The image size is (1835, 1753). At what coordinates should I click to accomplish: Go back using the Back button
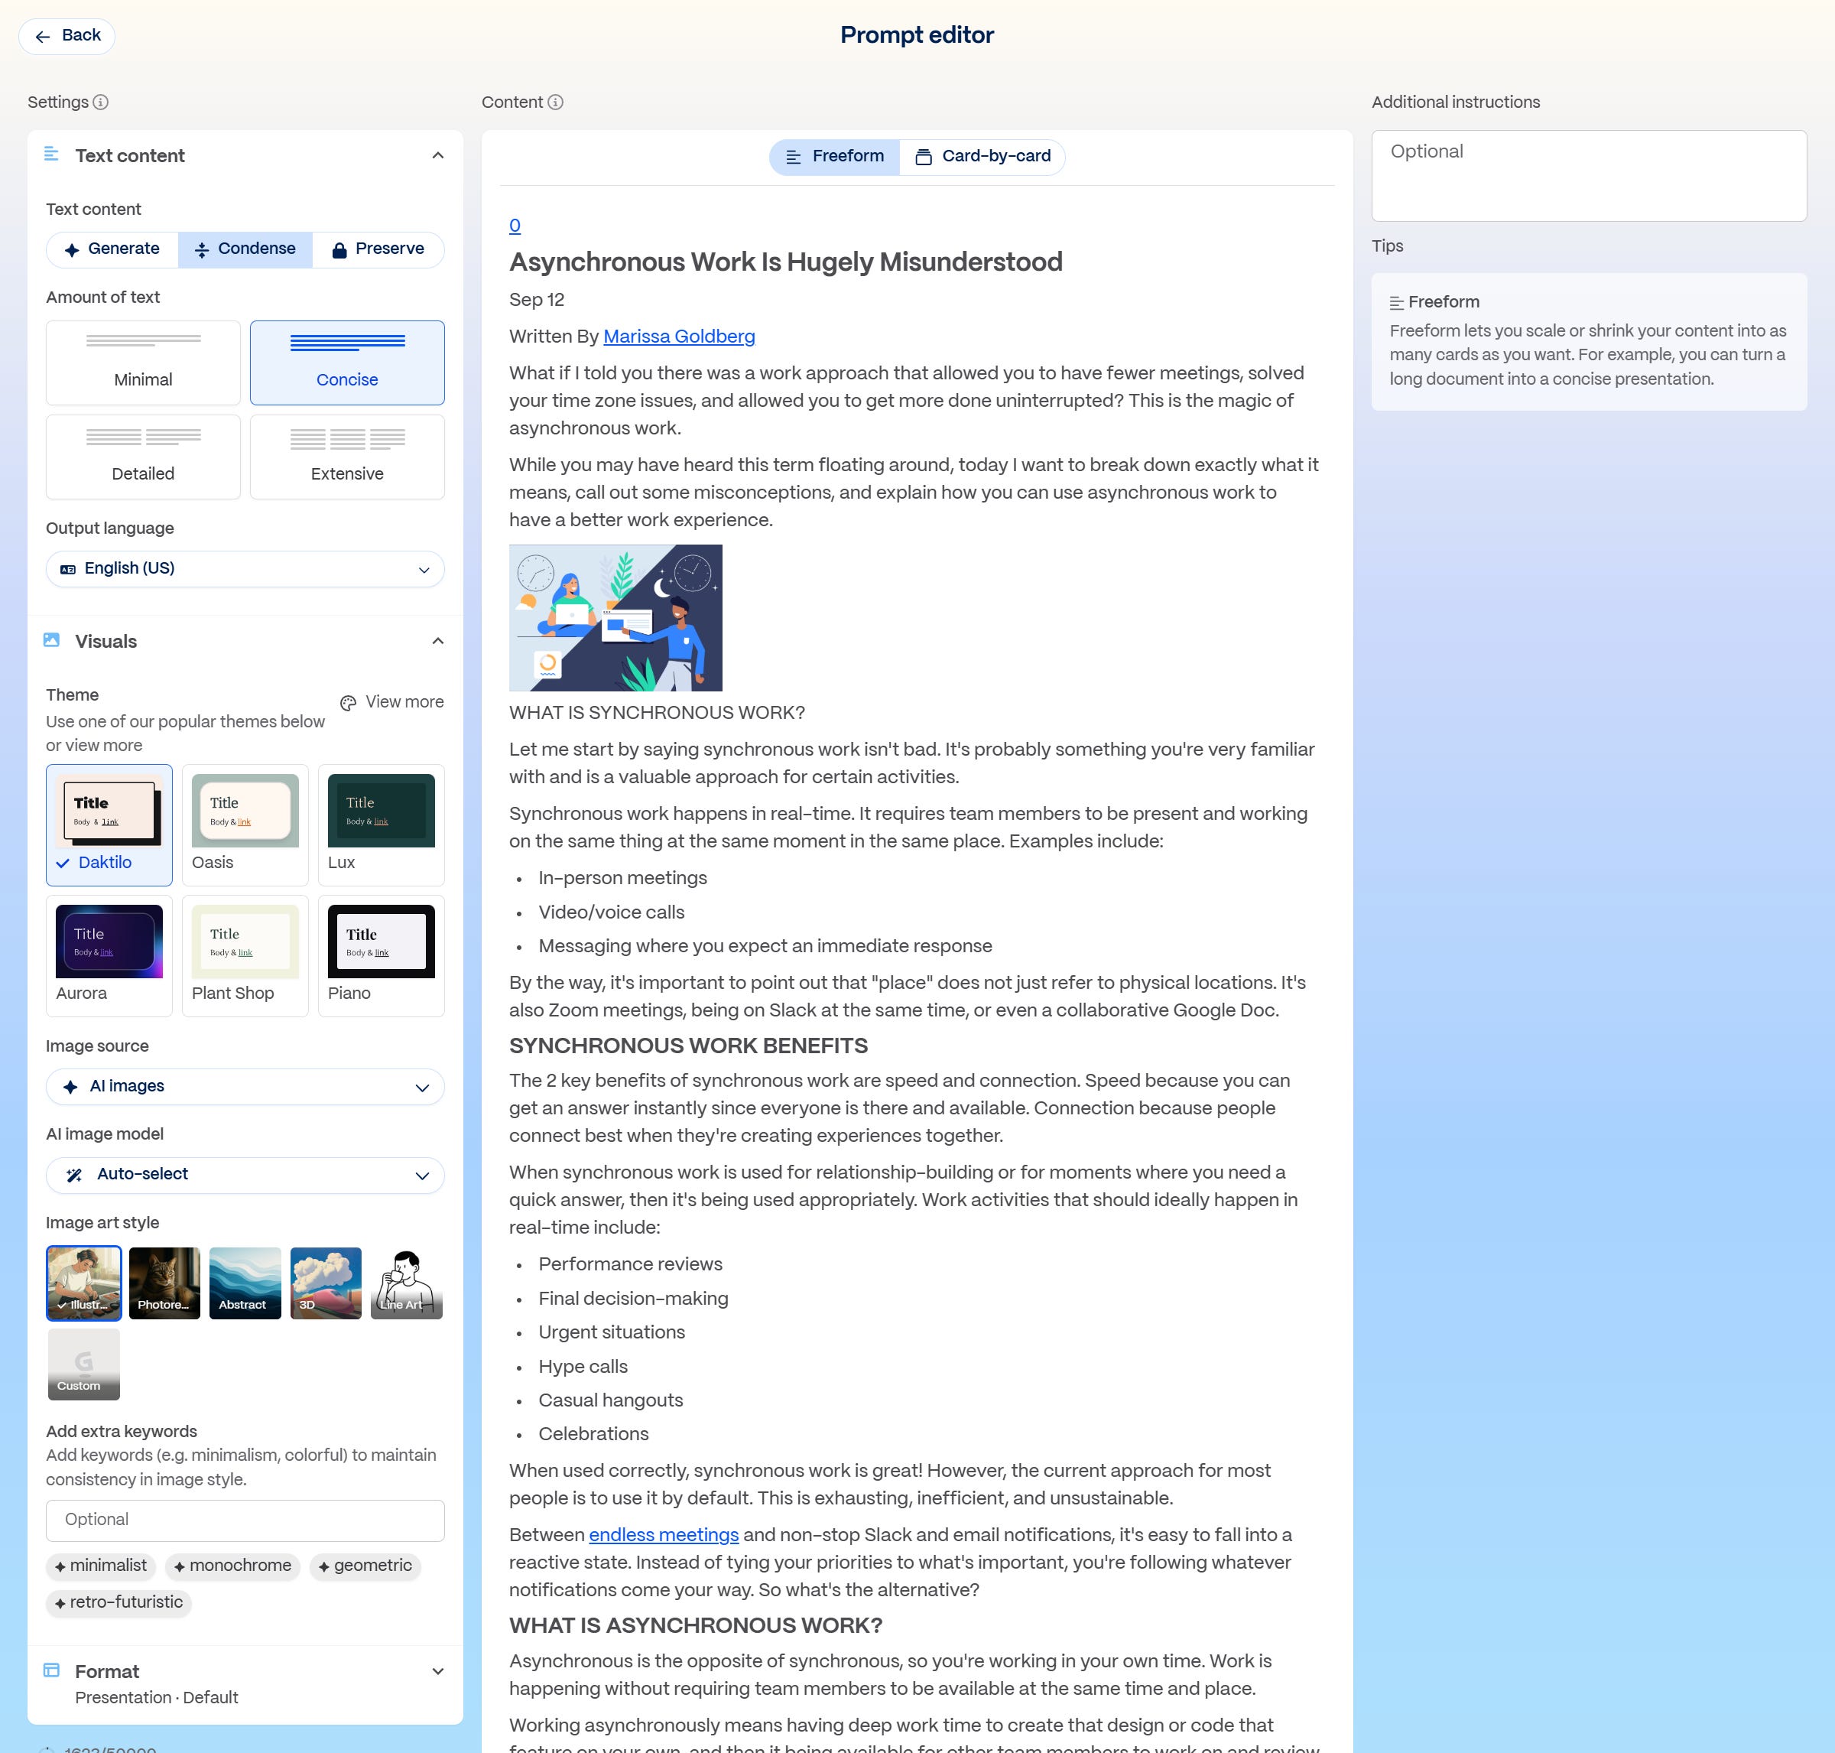pos(67,37)
